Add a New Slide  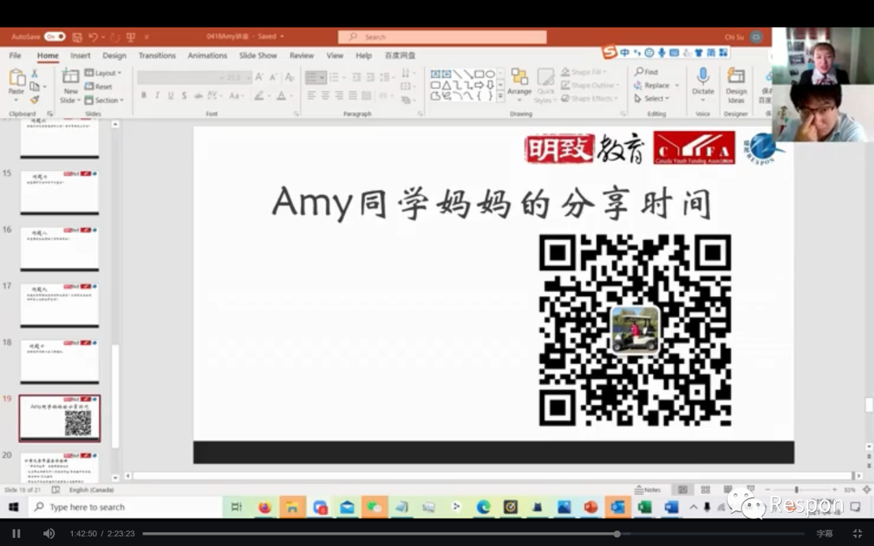coord(70,87)
